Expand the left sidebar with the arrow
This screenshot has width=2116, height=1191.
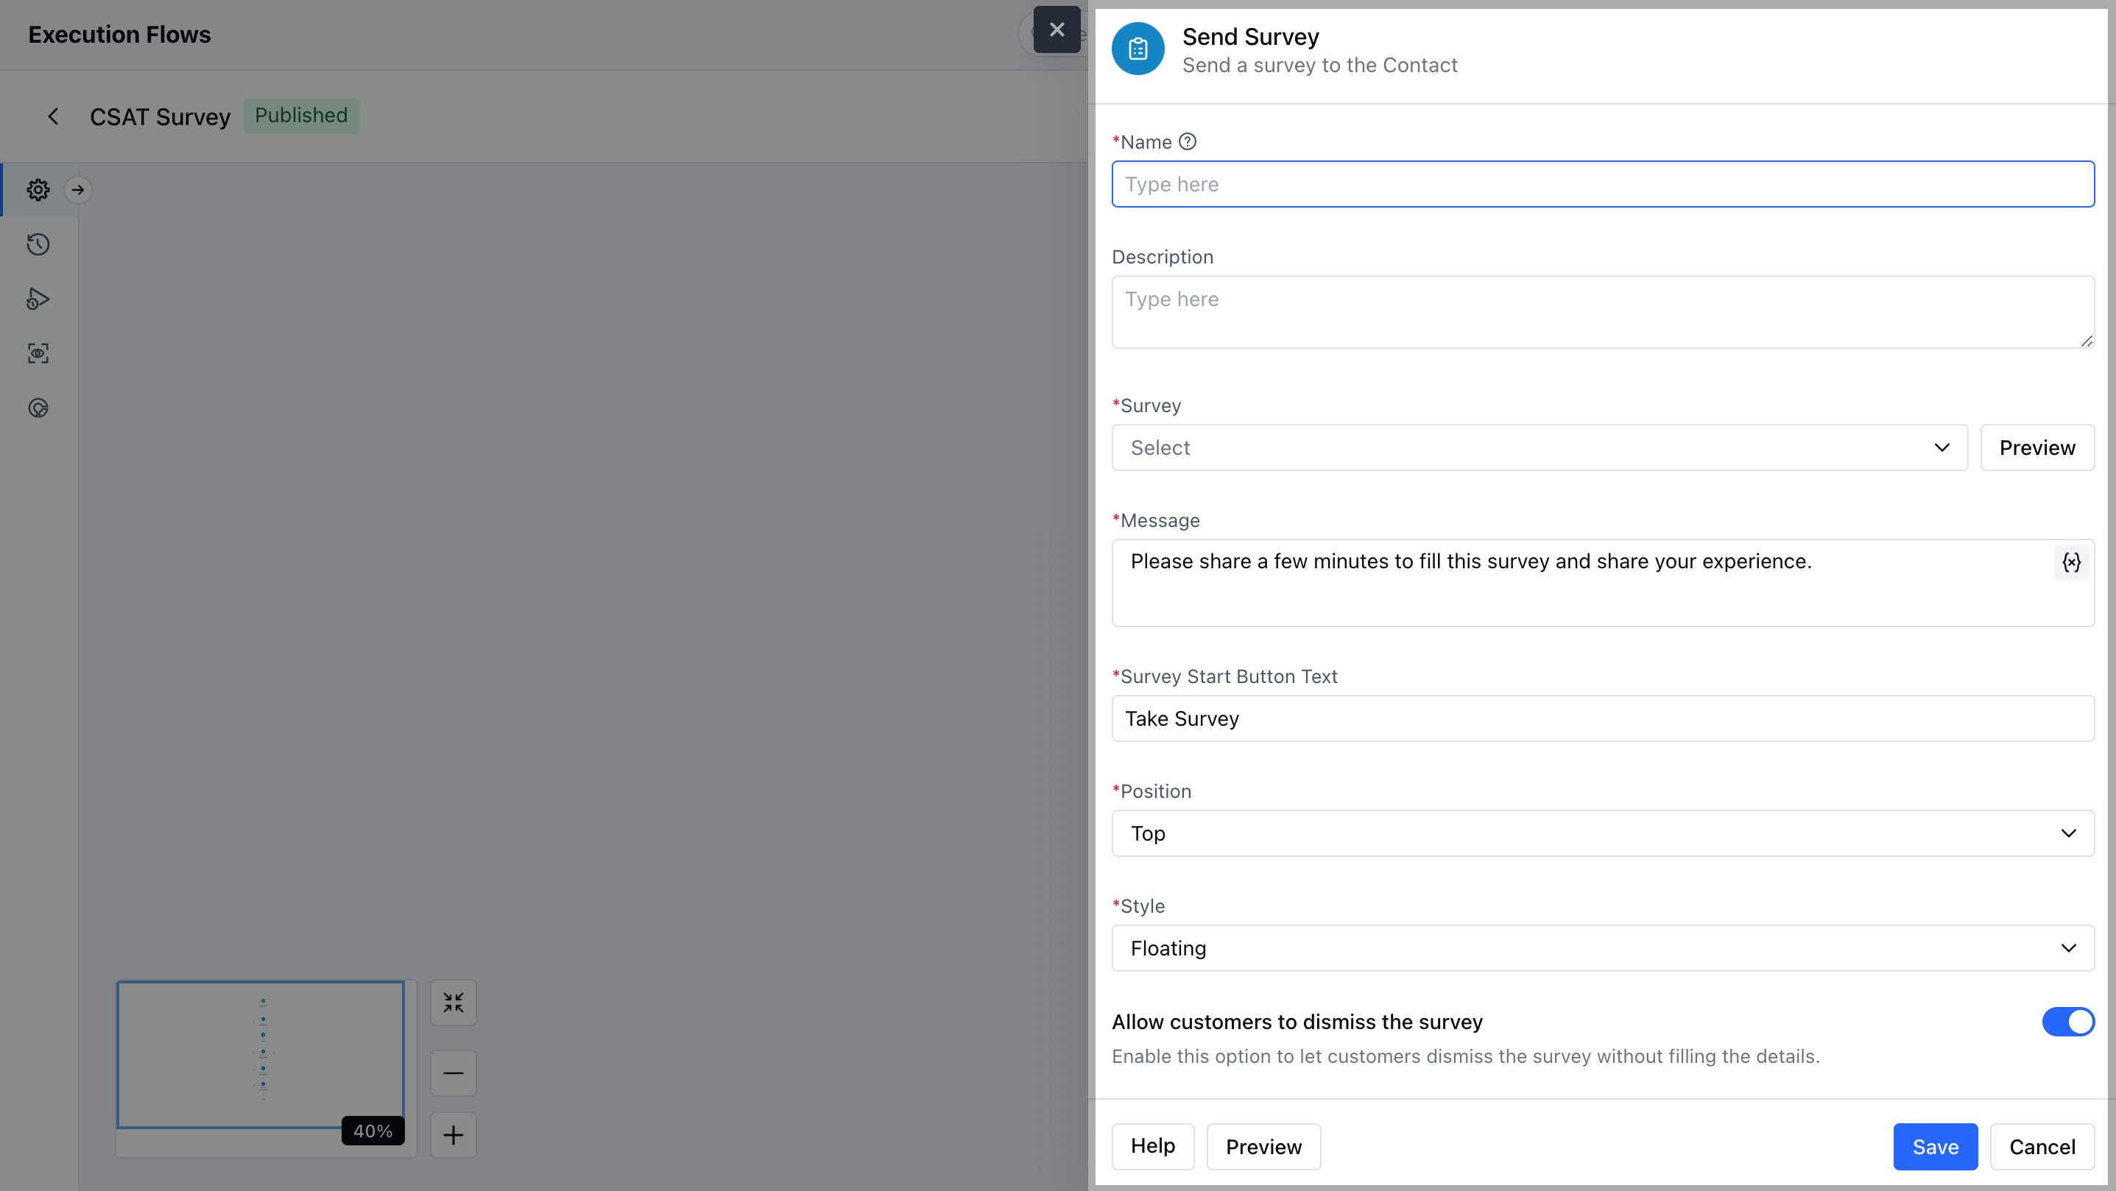(x=78, y=190)
